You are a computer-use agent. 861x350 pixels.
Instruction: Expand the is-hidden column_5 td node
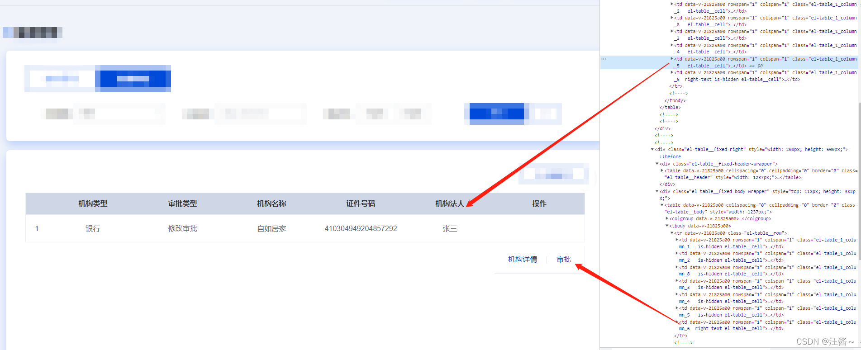[677, 308]
